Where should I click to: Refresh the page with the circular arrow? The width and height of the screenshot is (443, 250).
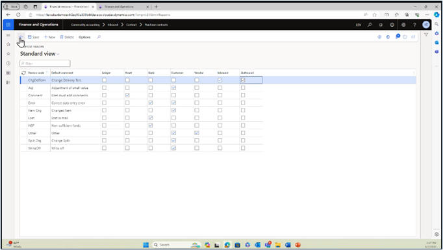point(405,37)
